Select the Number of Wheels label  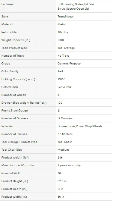click(14, 95)
